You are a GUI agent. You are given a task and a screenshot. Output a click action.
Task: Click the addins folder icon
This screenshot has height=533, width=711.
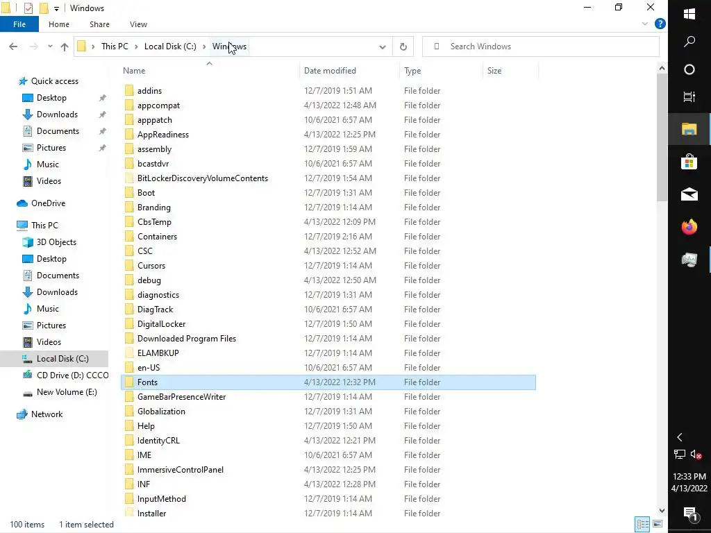coord(129,91)
